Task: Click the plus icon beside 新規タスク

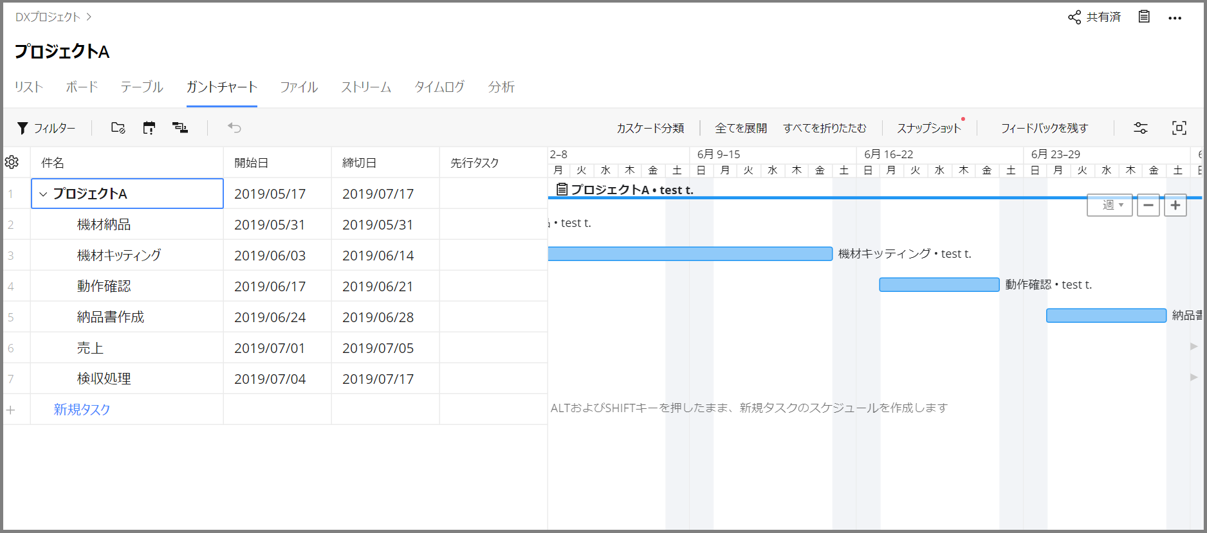Action: [11, 410]
